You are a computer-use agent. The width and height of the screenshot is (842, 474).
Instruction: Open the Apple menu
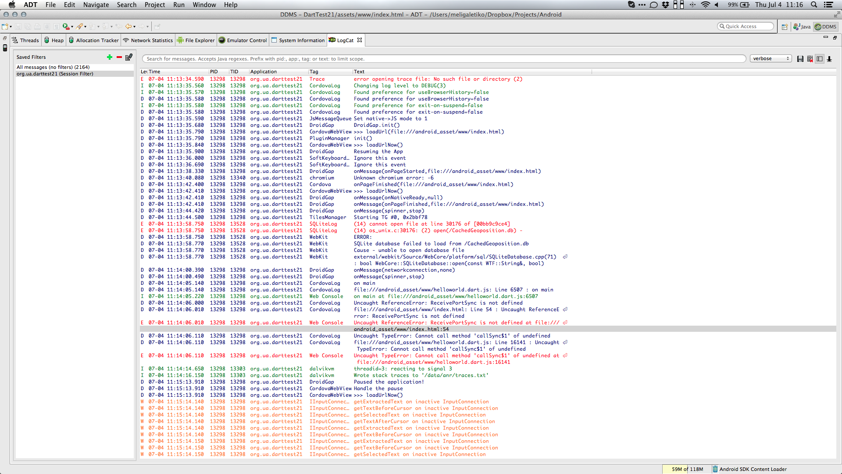coord(12,5)
